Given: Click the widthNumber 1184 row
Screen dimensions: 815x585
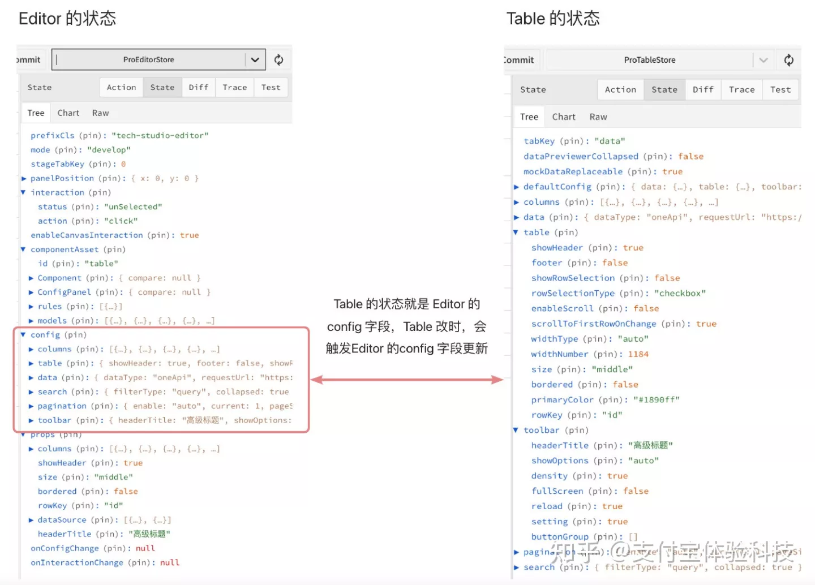Looking at the screenshot, I should pyautogui.click(x=590, y=354).
